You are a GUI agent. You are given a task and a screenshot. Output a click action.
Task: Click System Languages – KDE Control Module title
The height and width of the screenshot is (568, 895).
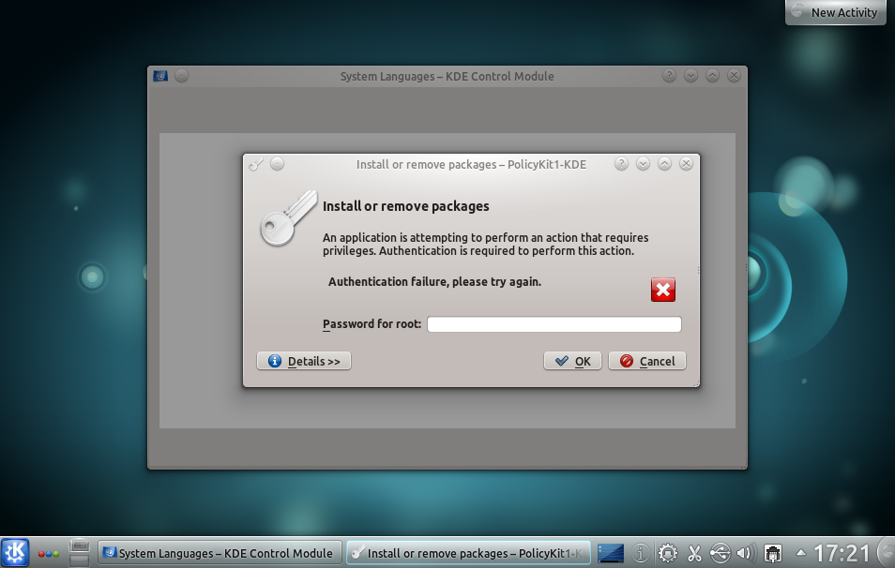coord(447,77)
